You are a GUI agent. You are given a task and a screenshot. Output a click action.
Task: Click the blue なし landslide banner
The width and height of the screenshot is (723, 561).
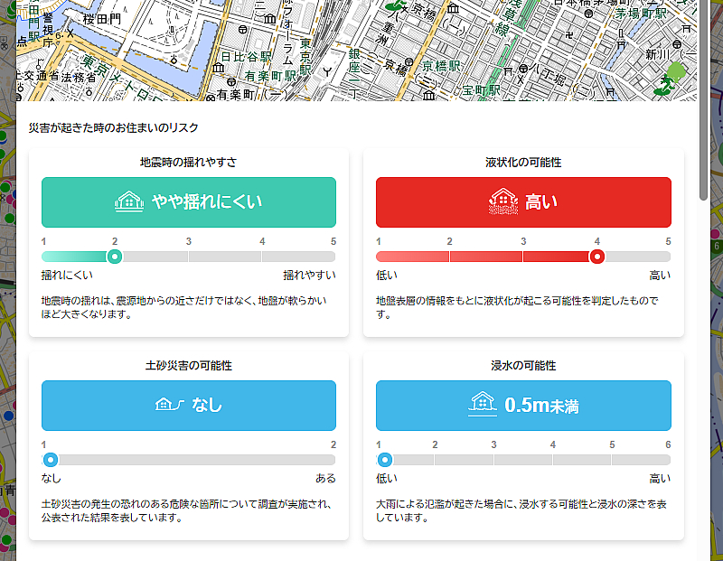point(189,406)
